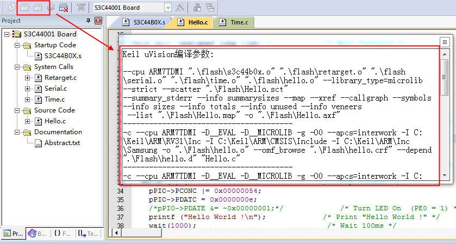Viewport: 456px width, 244px height.
Task: Click the popup scrollbar down arrow
Action: pos(445,176)
